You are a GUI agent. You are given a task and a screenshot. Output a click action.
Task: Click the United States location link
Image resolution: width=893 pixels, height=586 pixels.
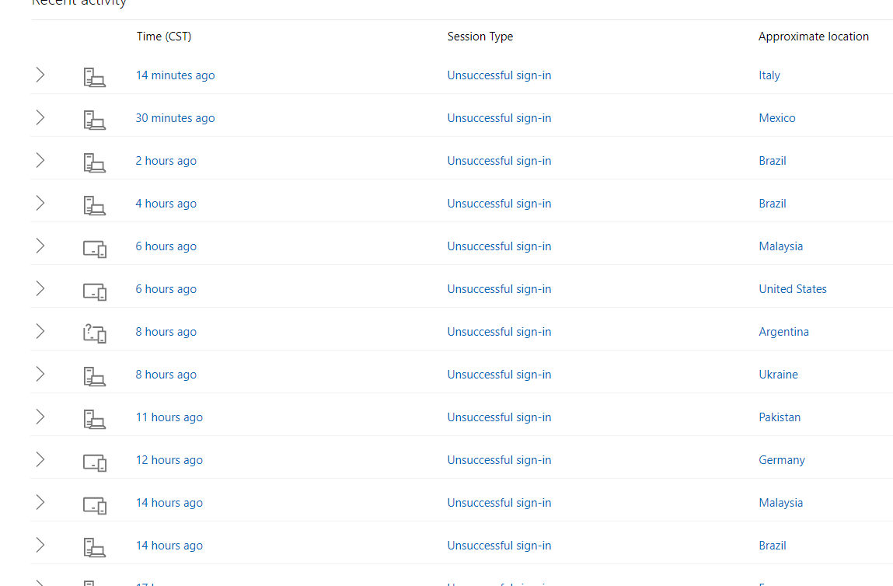click(792, 289)
